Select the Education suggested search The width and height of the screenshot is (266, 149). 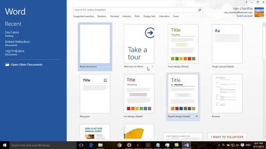(164, 16)
